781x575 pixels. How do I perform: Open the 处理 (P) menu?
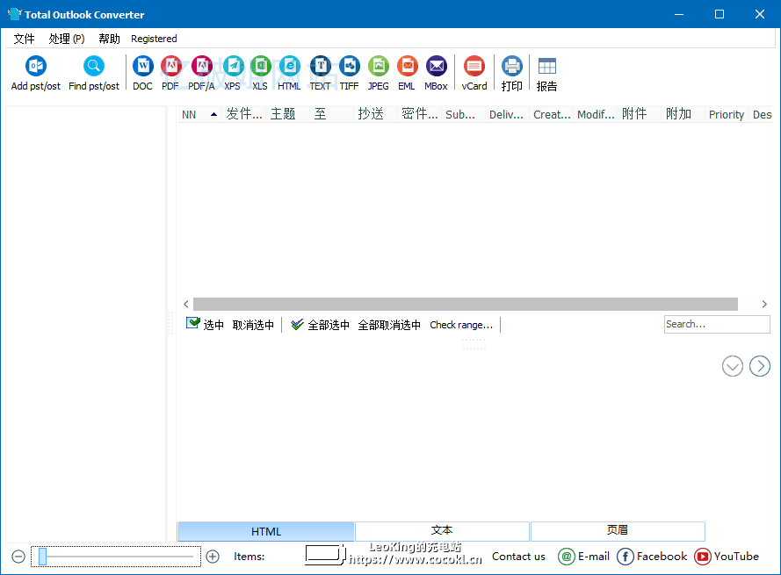pyautogui.click(x=67, y=39)
